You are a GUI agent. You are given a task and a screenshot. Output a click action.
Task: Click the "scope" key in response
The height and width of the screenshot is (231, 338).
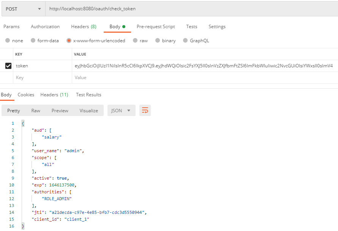pyautogui.click(x=40, y=158)
